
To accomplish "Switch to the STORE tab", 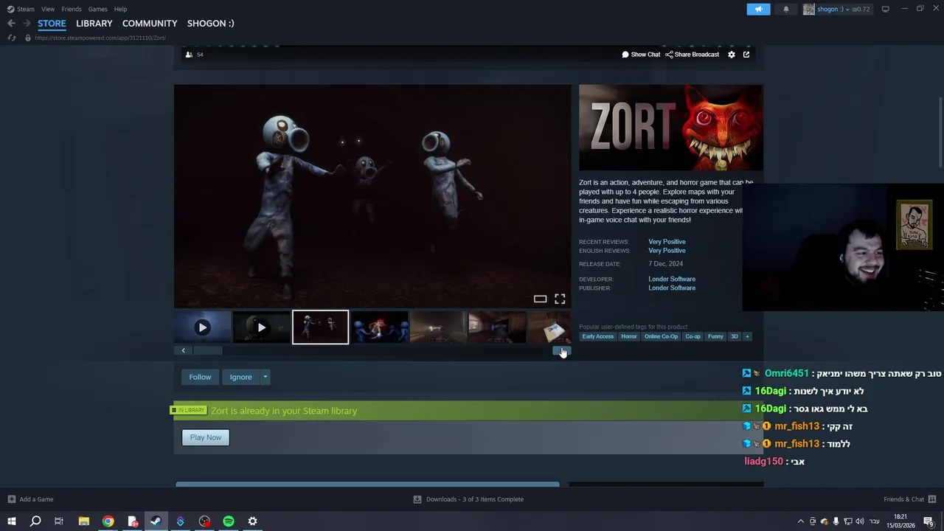I will (x=52, y=24).
